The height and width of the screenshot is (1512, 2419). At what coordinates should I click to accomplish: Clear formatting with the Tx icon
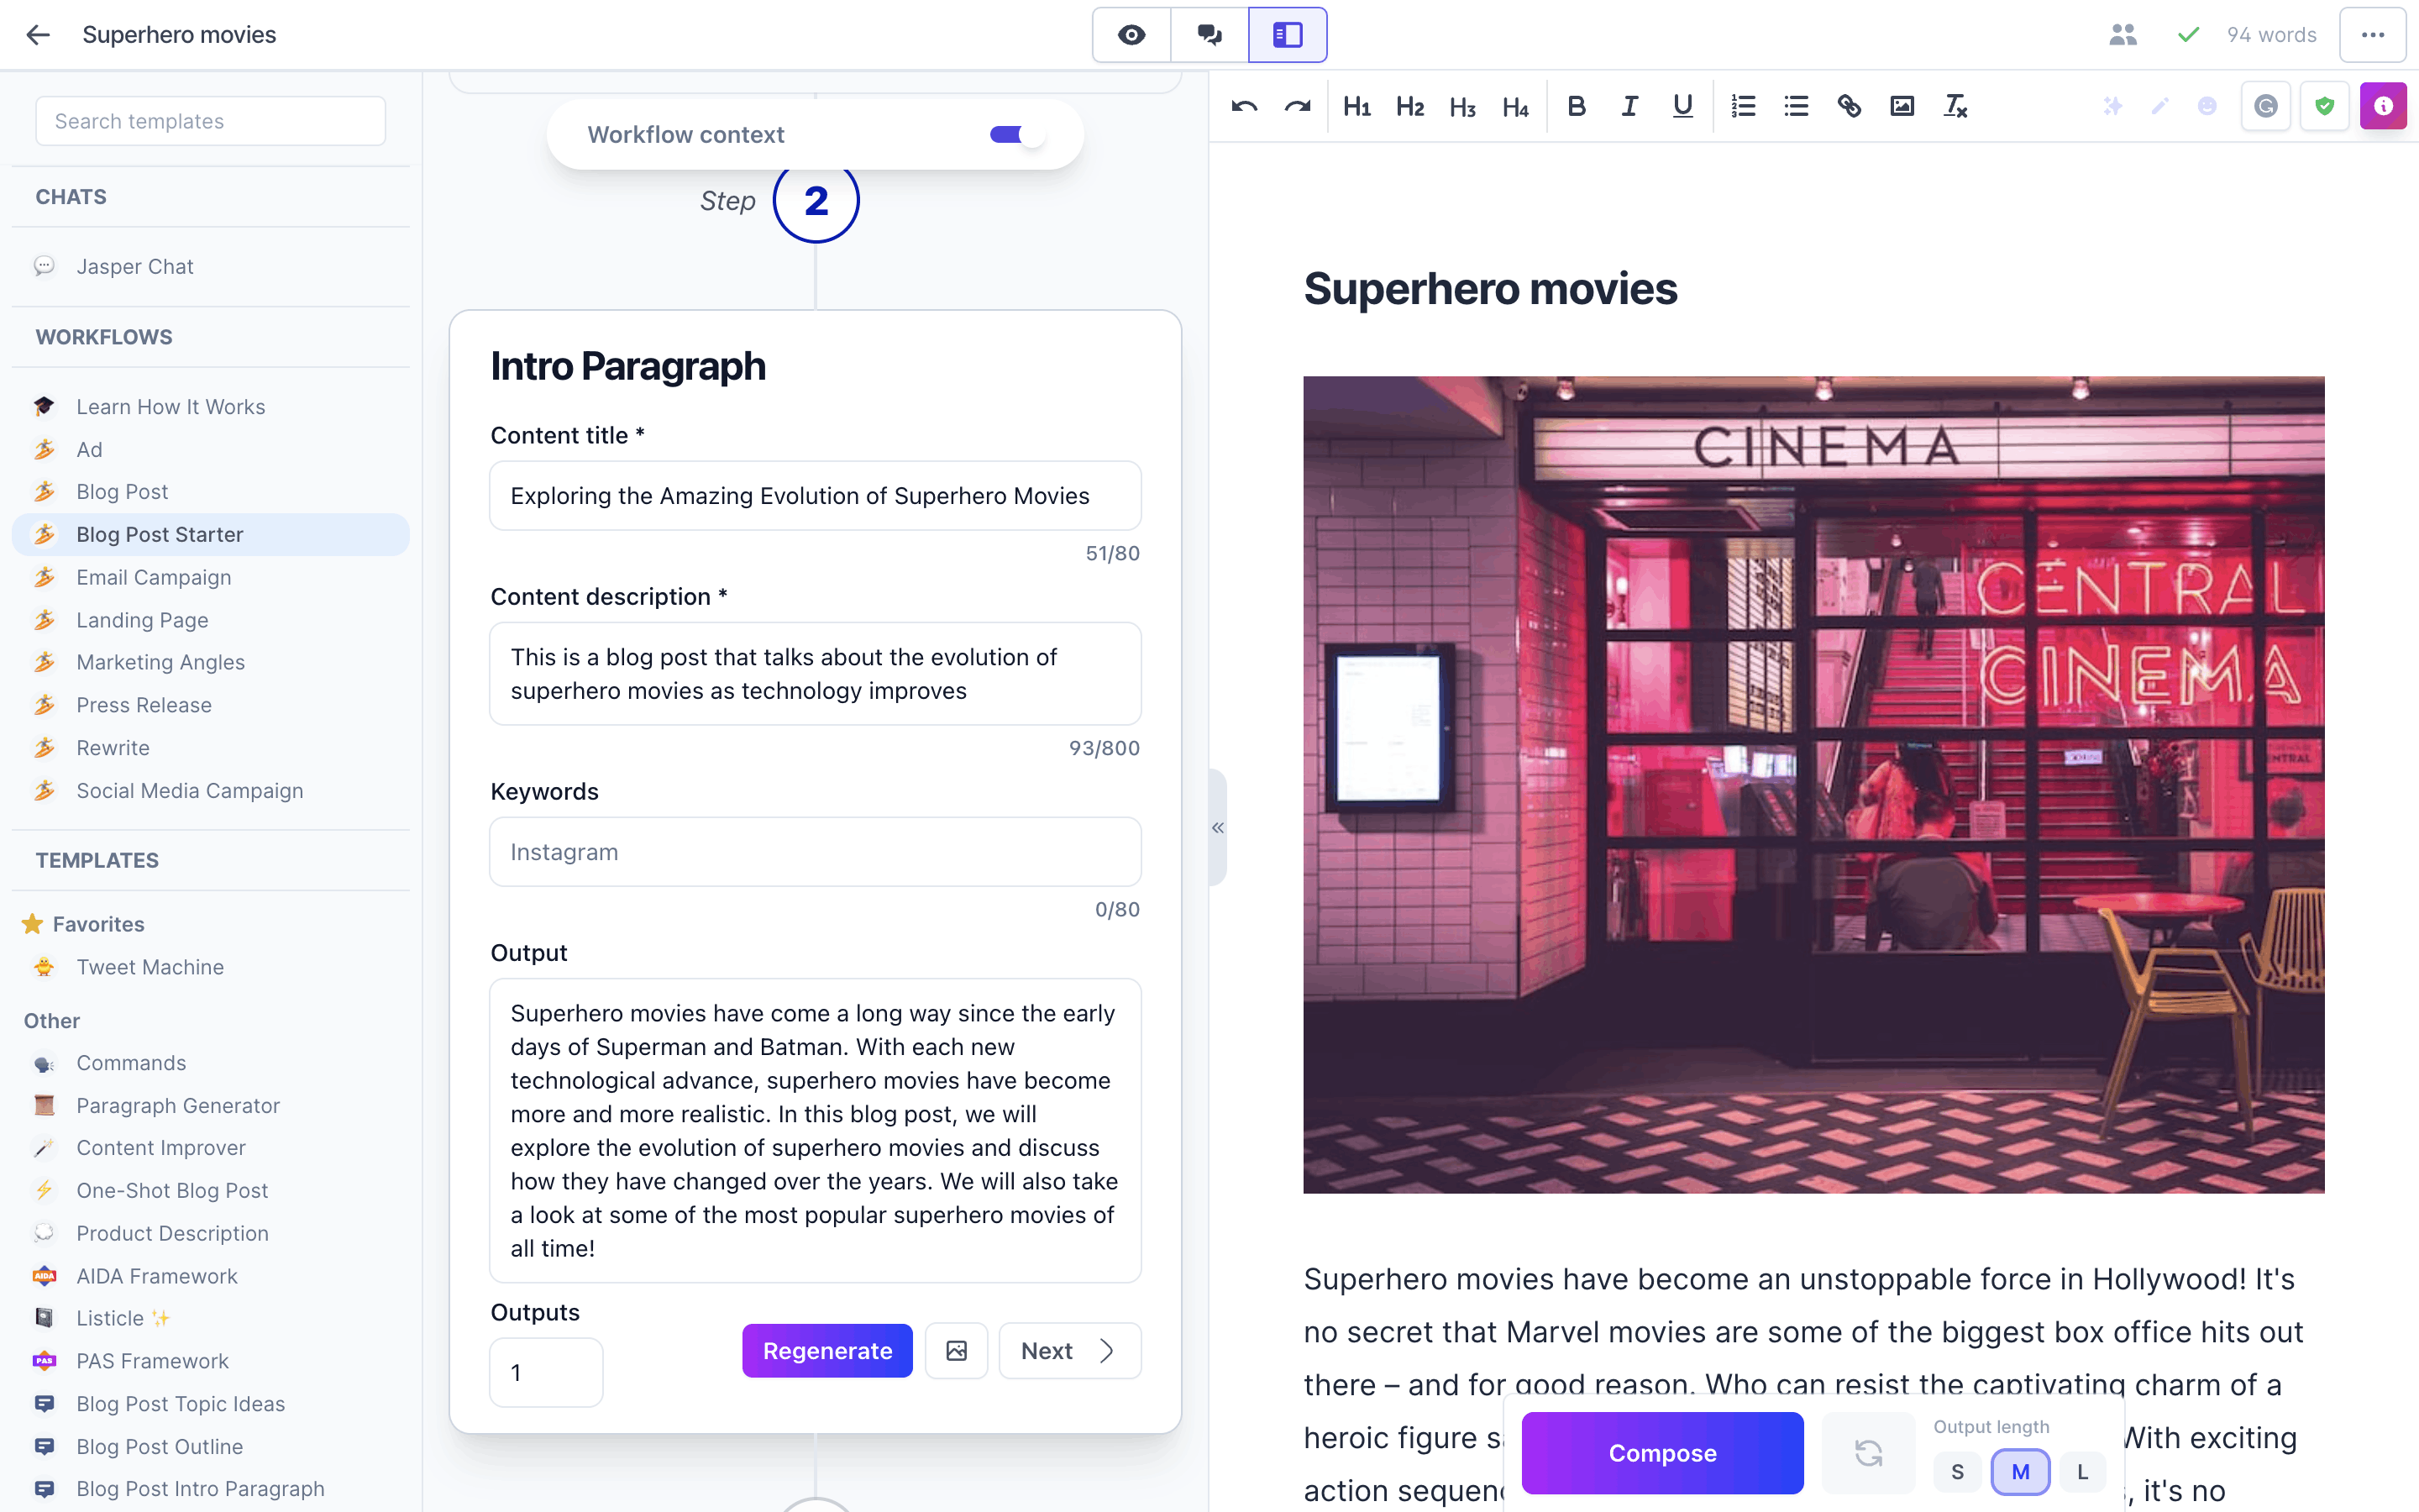point(1955,106)
